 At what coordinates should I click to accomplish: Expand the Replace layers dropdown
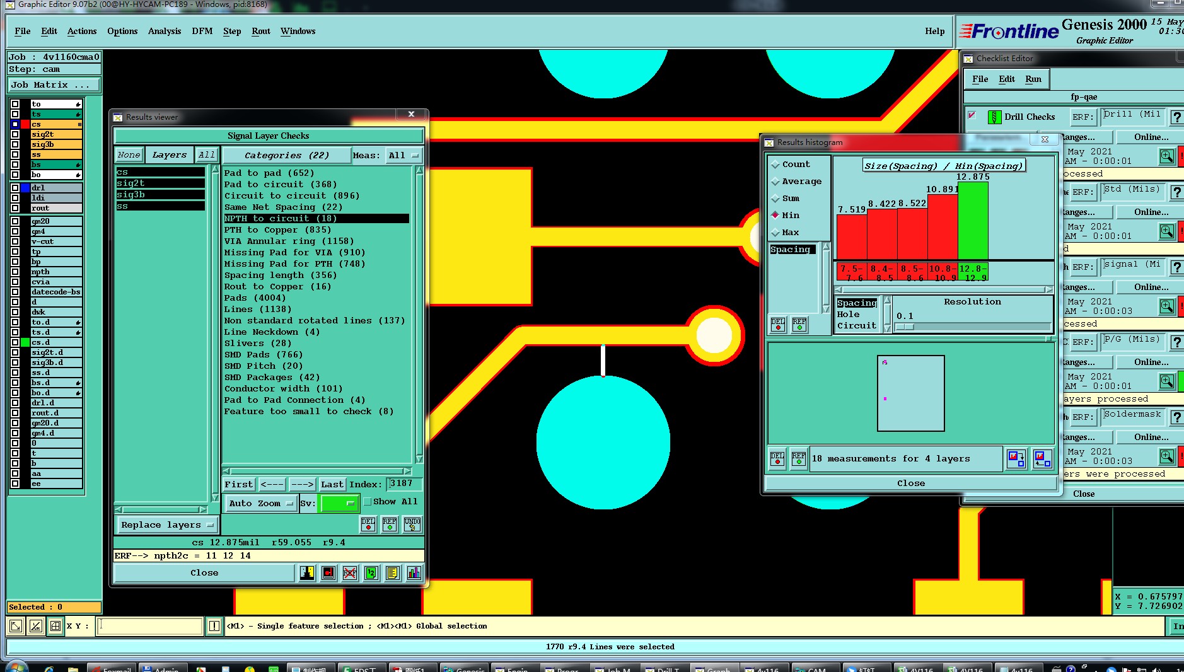click(x=166, y=524)
